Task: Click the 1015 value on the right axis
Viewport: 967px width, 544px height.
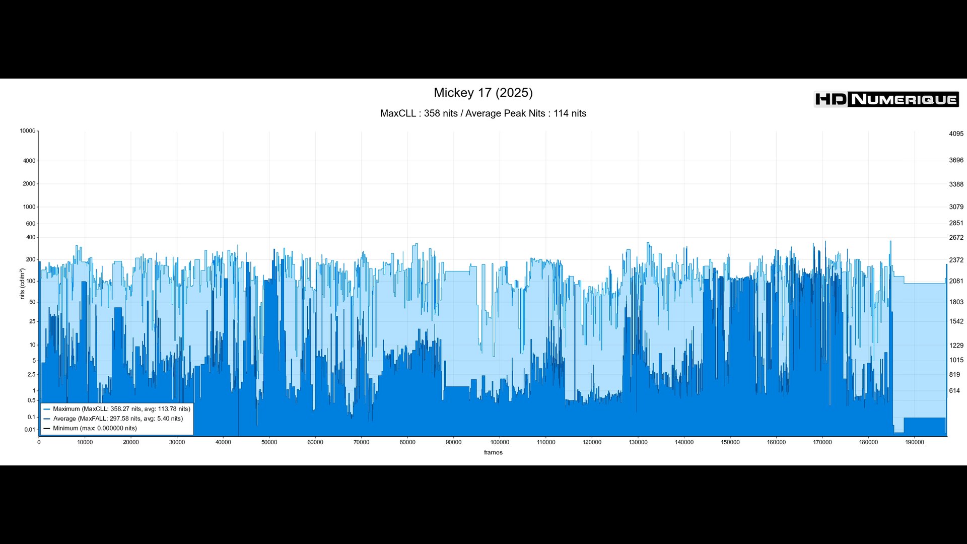Action: [x=956, y=360]
